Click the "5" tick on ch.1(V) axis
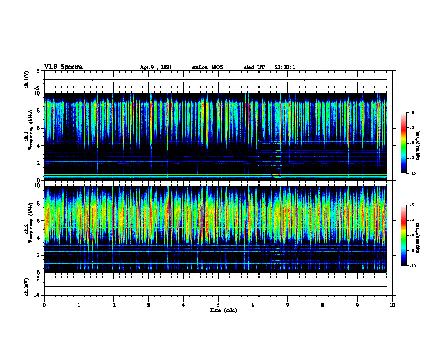The height and width of the screenshot is (342, 442). pos(39,71)
